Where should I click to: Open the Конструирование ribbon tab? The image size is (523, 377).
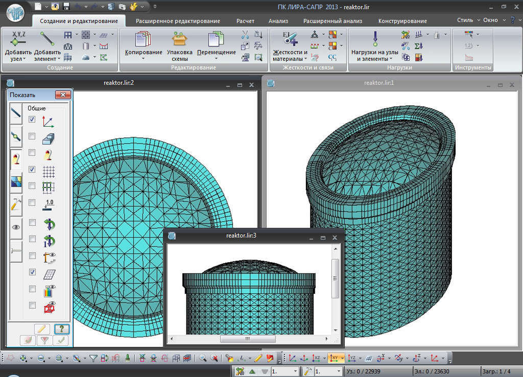point(402,21)
